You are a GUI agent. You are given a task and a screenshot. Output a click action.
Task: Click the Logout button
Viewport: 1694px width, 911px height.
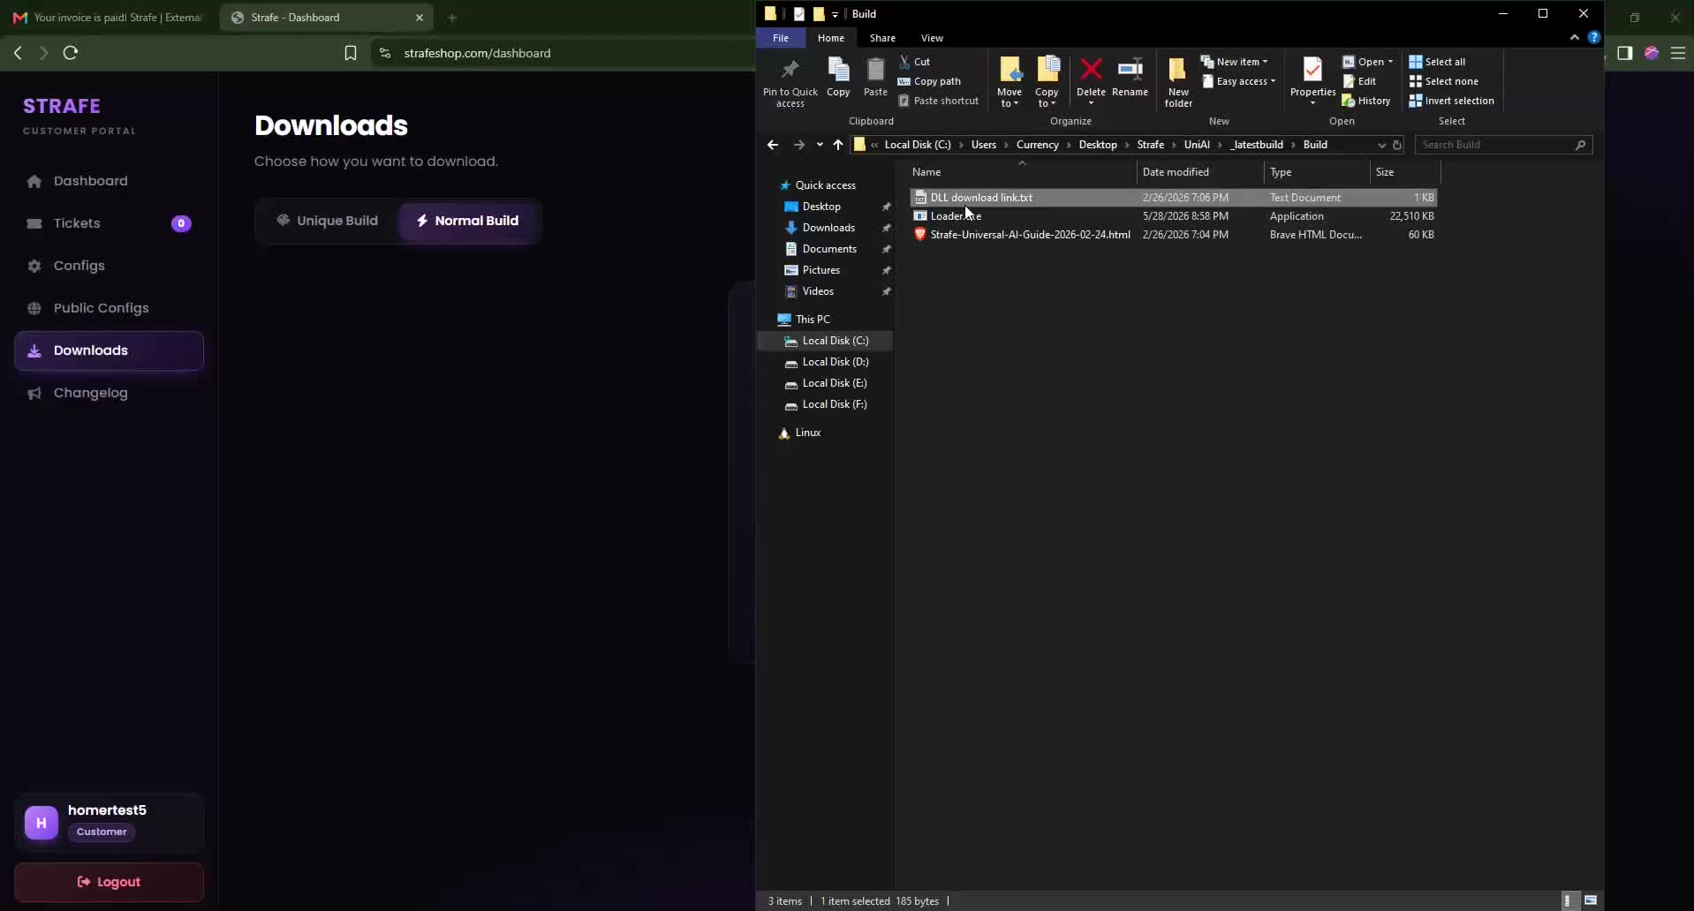[x=109, y=882]
